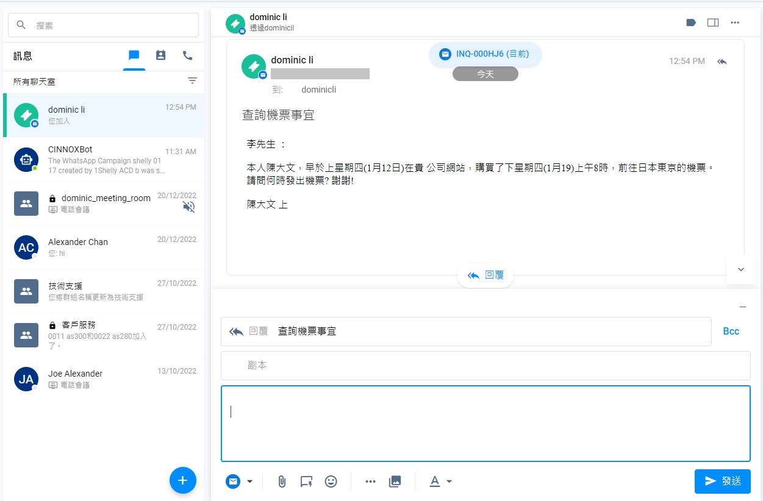Click the blue email channel icon

pyautogui.click(x=233, y=481)
